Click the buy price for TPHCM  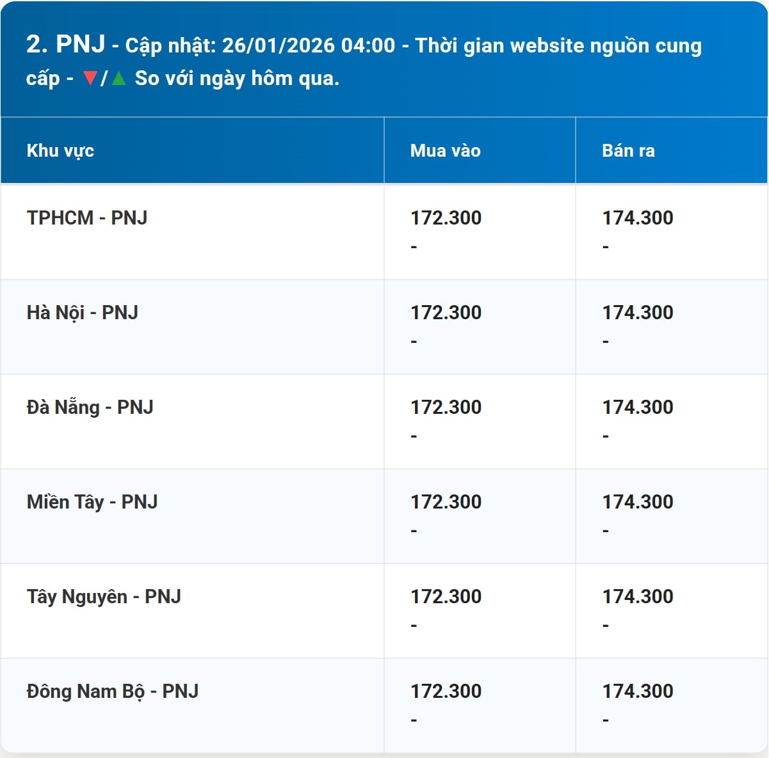pos(446,217)
